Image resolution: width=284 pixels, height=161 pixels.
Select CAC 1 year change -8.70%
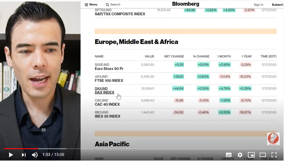pos(245,100)
